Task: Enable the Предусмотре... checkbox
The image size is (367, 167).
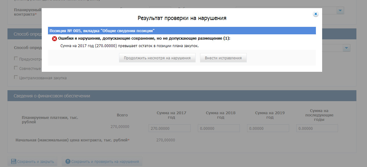Action: (x=16, y=58)
